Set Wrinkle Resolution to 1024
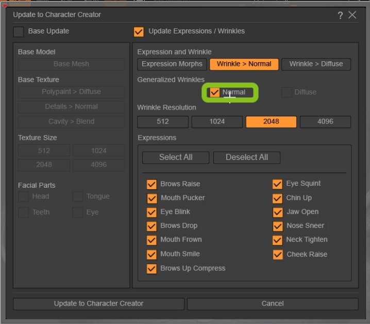 coord(217,122)
